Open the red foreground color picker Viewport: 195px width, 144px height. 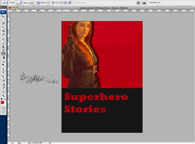3,103
